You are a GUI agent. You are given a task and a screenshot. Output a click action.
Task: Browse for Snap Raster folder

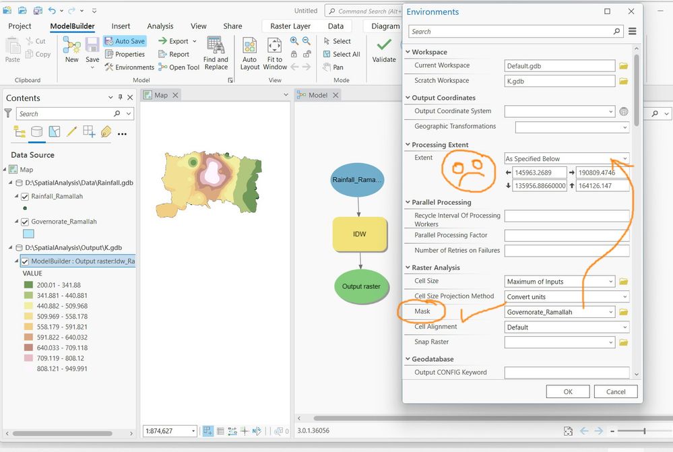coord(624,343)
